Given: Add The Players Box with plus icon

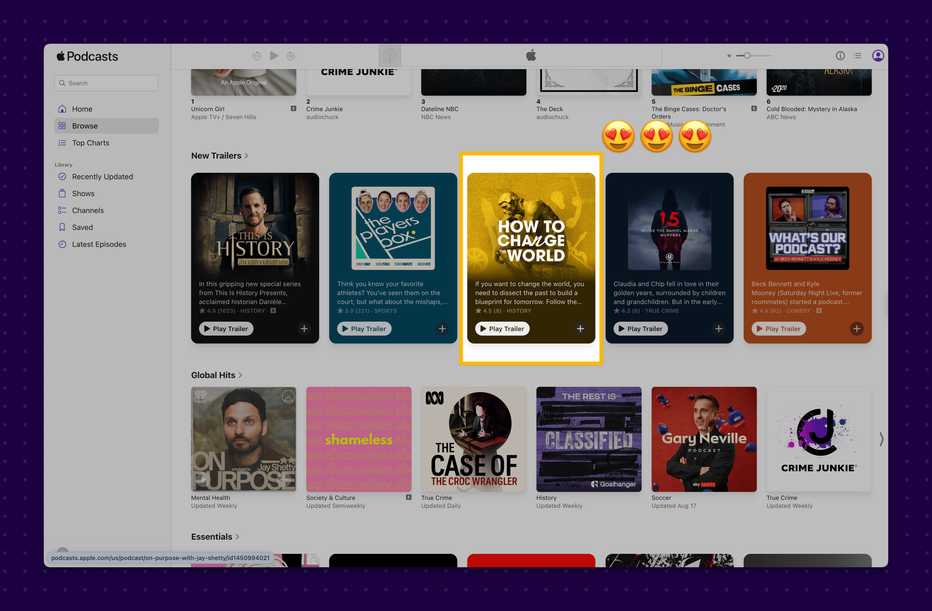Looking at the screenshot, I should tap(442, 329).
